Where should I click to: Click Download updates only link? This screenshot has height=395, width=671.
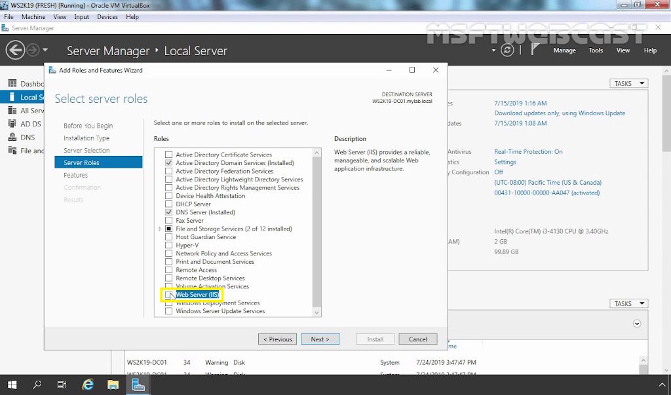(x=560, y=113)
